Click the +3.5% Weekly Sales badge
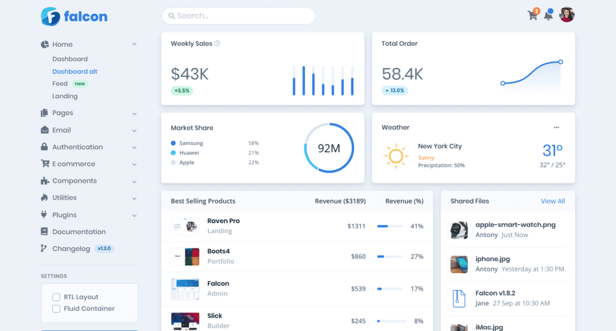The image size is (616, 331). click(x=182, y=91)
